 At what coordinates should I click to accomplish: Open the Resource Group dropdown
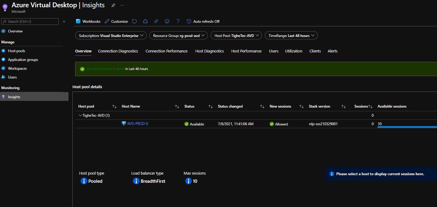tap(178, 35)
